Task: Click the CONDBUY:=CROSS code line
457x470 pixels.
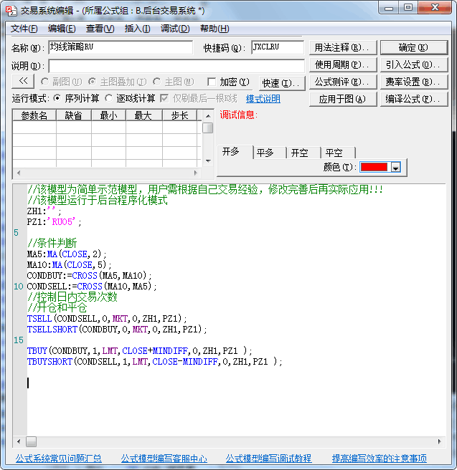Action: (89, 276)
